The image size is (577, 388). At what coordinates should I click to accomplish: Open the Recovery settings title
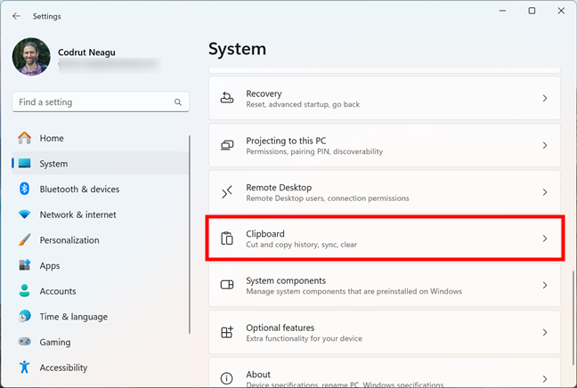[264, 93]
